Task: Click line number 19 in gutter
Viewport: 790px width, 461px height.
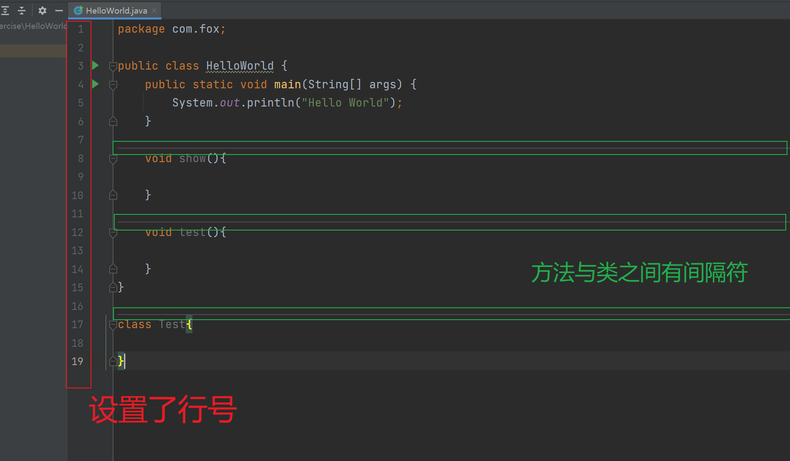Action: pos(77,361)
